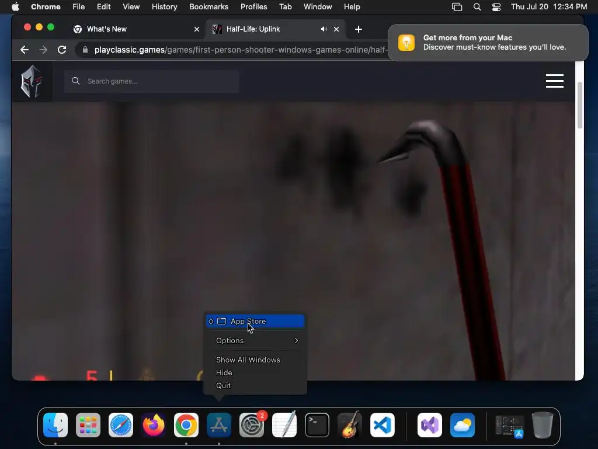Open the Profiles menu
The width and height of the screenshot is (598, 449).
click(253, 7)
